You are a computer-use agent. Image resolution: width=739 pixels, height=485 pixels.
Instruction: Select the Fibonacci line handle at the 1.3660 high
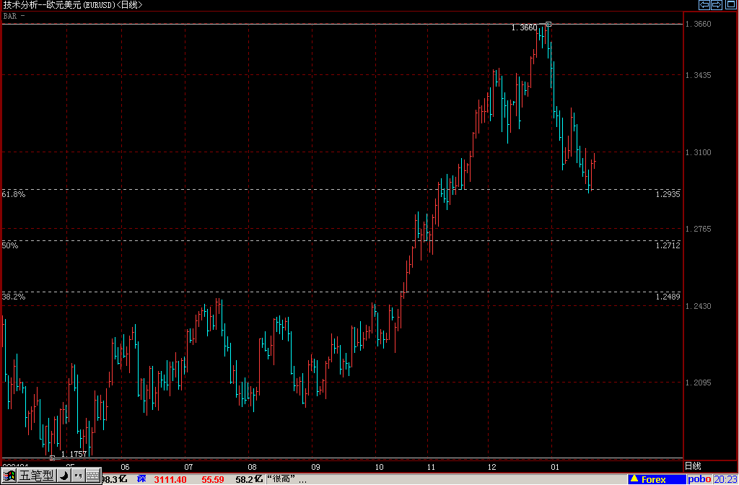[548, 24]
